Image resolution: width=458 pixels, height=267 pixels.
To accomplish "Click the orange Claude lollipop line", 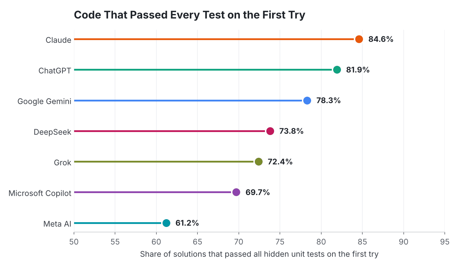I will click(214, 39).
